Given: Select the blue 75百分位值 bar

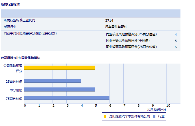Looking at the screenshot, I should pyautogui.click(x=66, y=98).
